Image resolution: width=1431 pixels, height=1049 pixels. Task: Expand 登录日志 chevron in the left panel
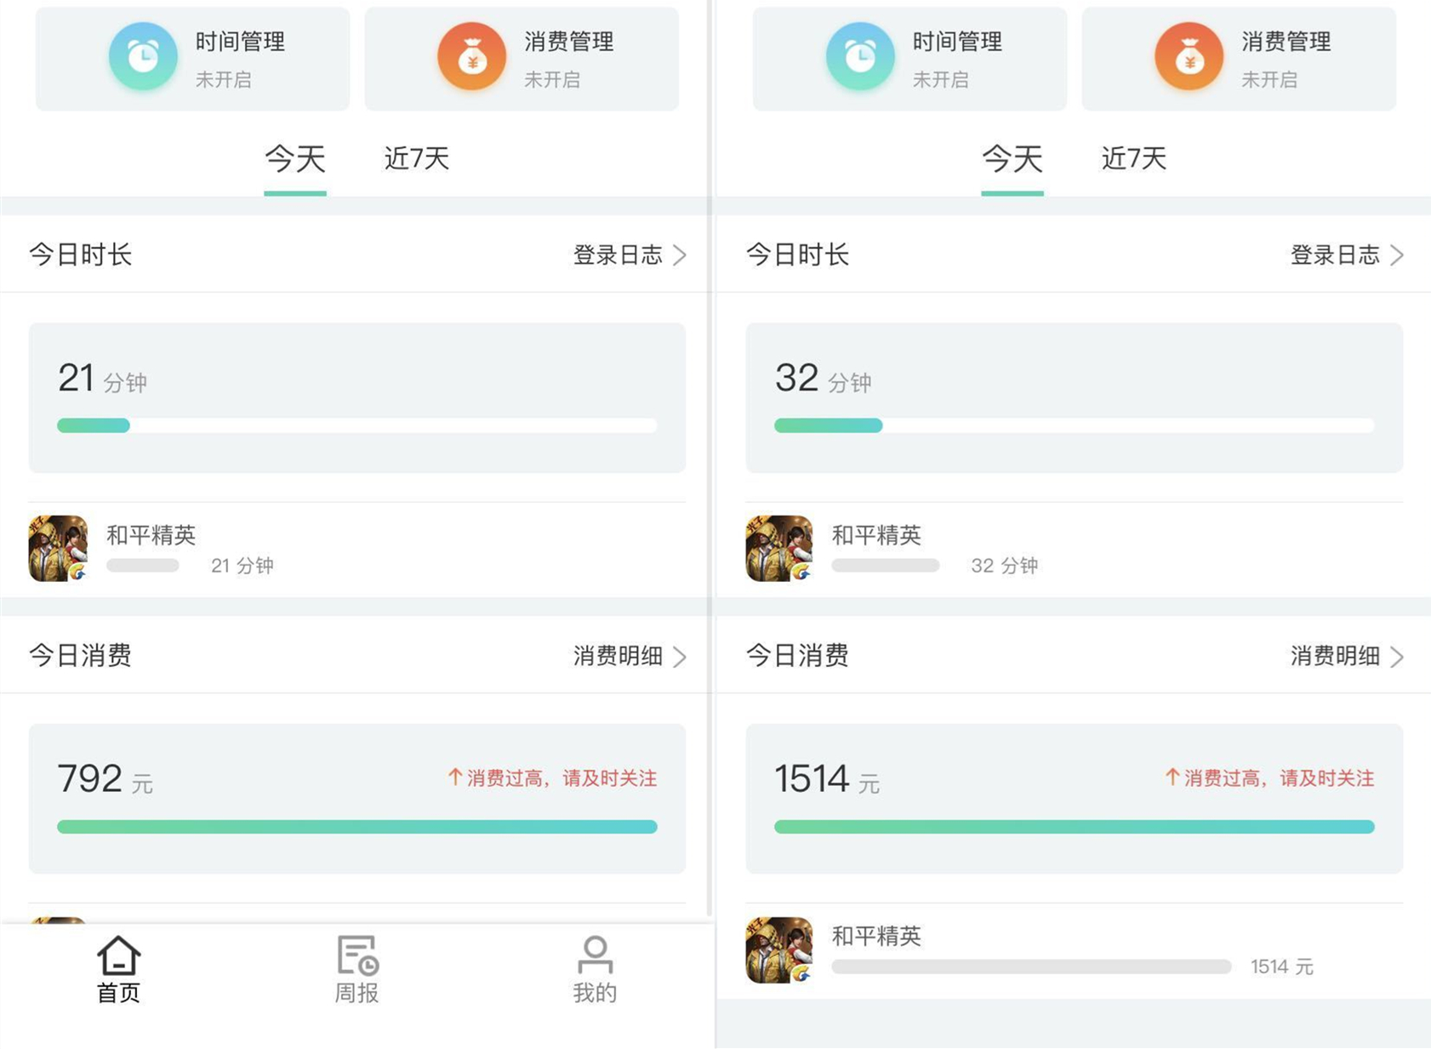680,255
